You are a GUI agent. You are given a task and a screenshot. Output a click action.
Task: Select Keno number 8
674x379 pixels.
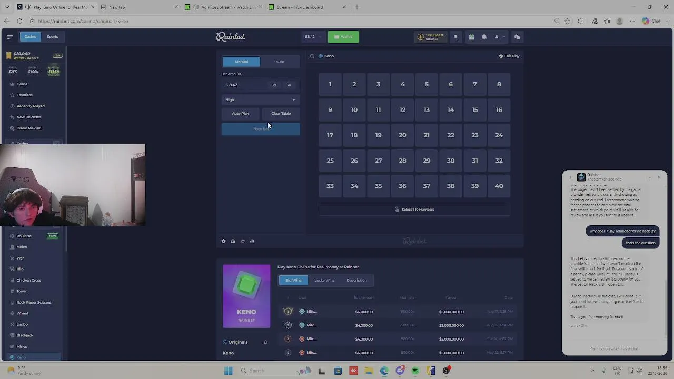point(499,84)
